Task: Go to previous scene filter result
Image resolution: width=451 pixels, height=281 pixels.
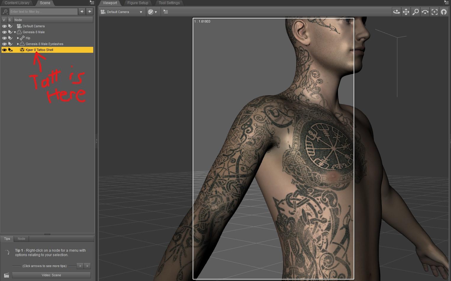Action: pyautogui.click(x=82, y=12)
